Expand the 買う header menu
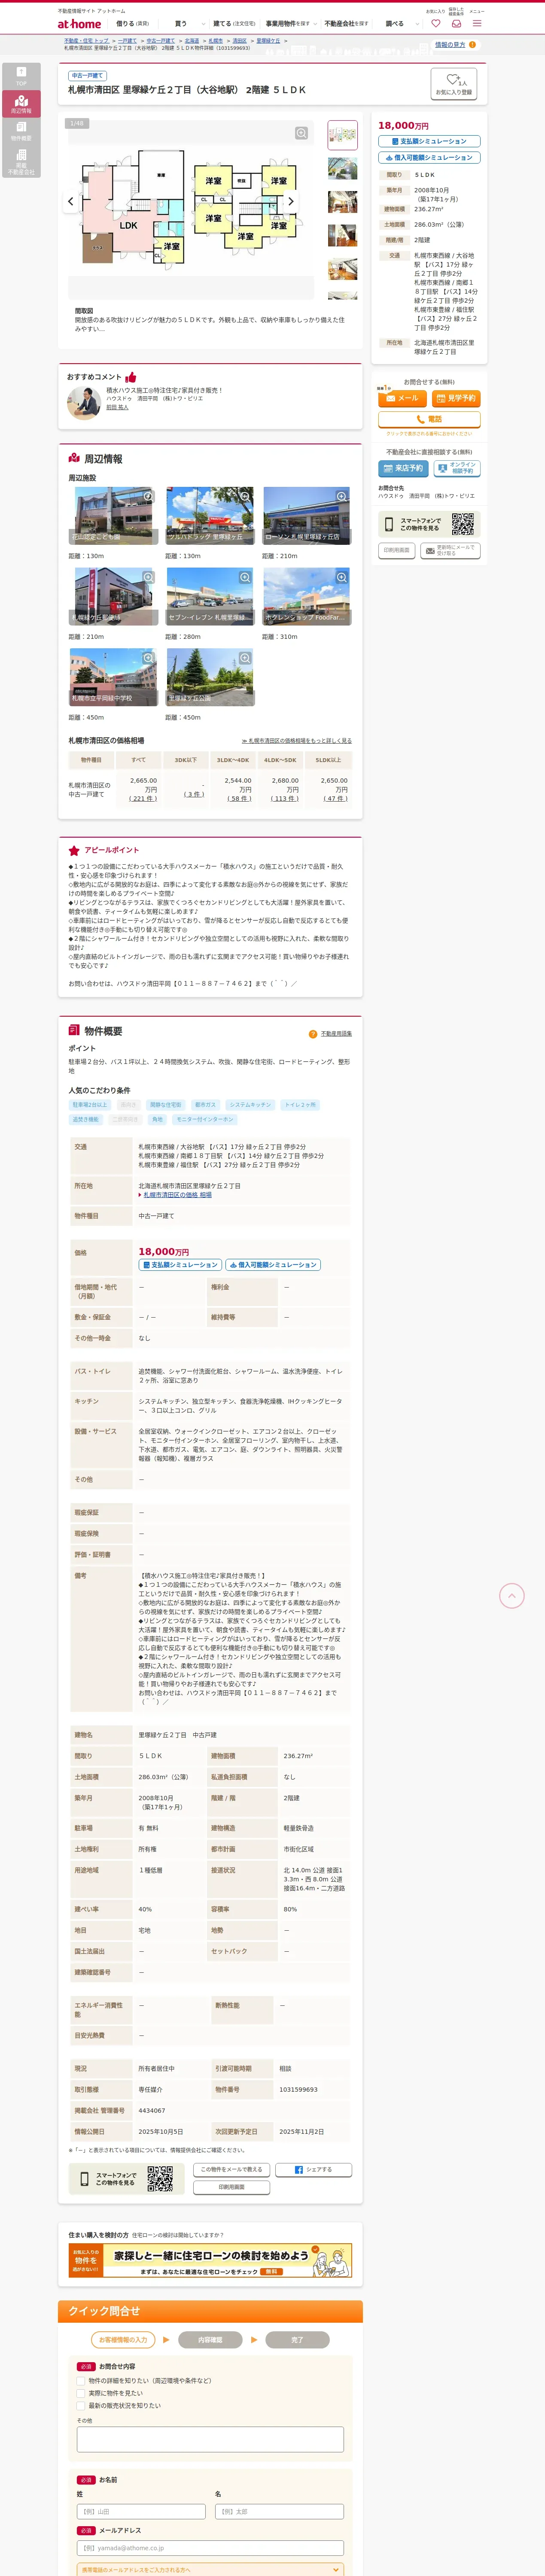The height and width of the screenshot is (2576, 545). [x=189, y=23]
